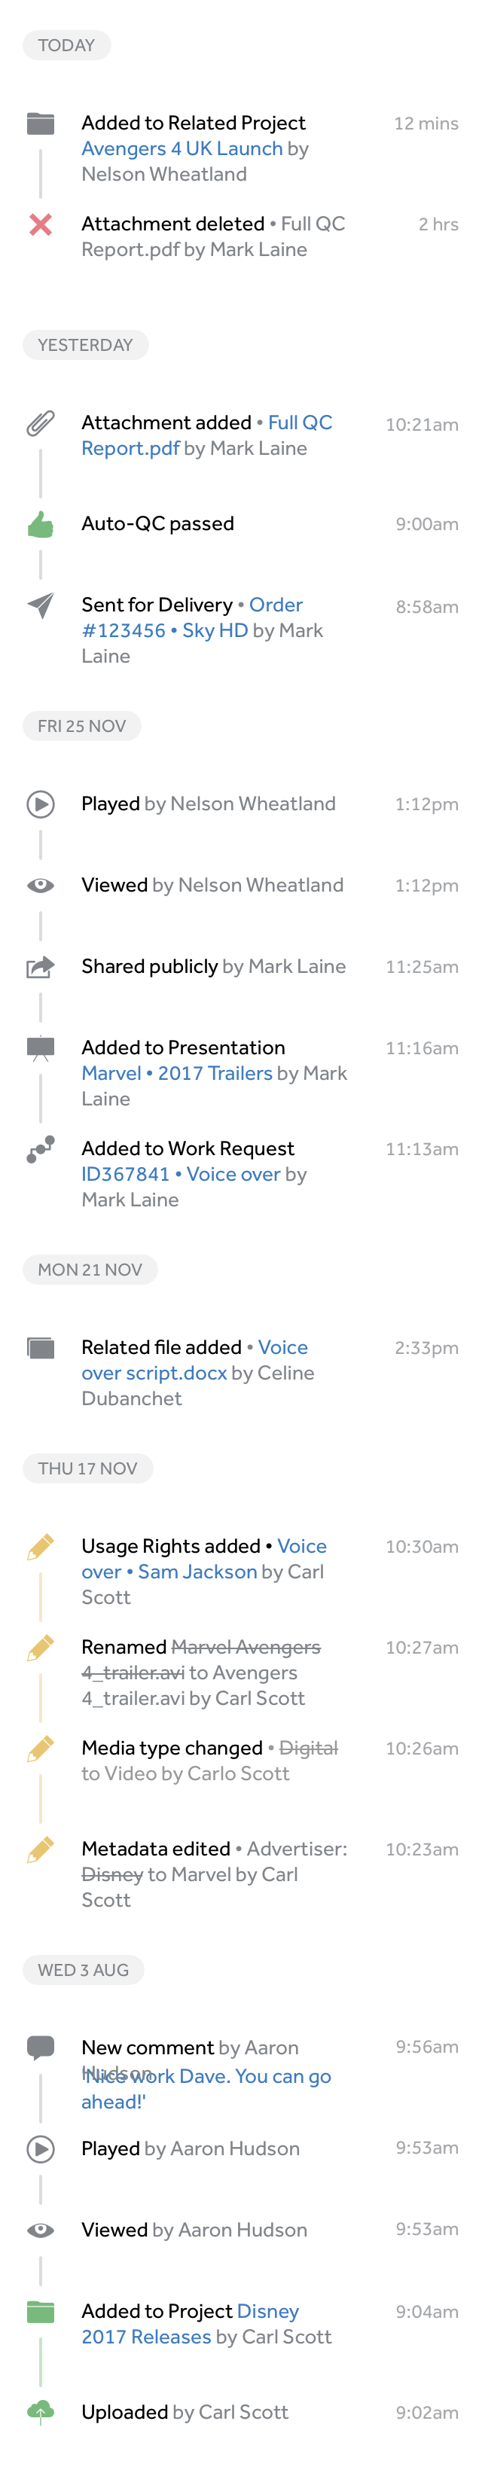The height and width of the screenshot is (2476, 482).
Task: Click the green cloud Uploaded icon
Action: point(41,2413)
